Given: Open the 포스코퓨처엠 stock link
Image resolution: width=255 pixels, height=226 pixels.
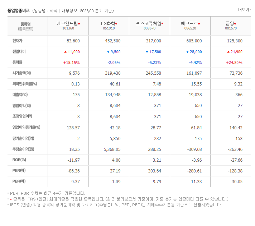Looking at the screenshot, I should click(x=149, y=24).
